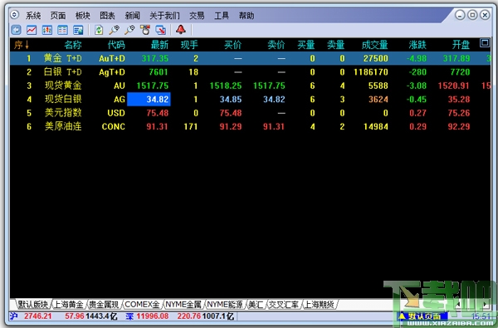
Task: Show the quote list table icon
Action: pos(62,30)
